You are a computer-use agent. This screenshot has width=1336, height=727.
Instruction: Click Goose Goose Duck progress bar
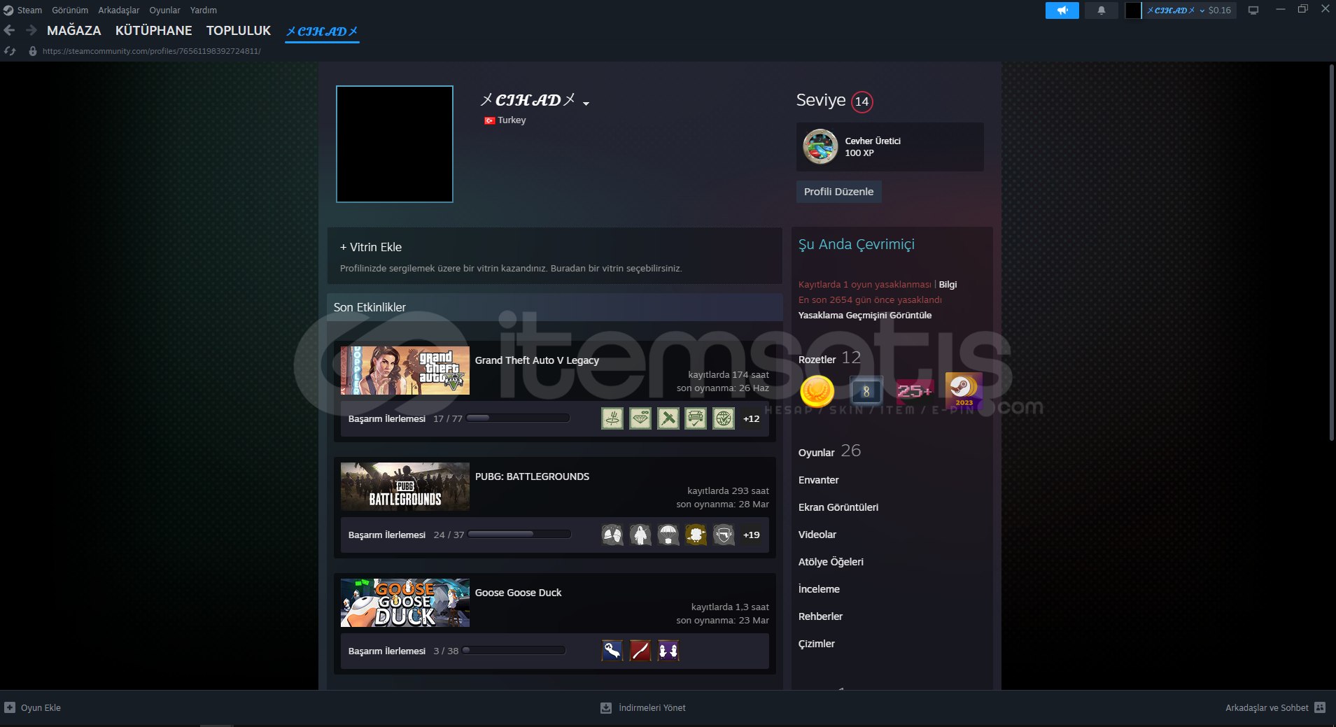[x=514, y=651]
